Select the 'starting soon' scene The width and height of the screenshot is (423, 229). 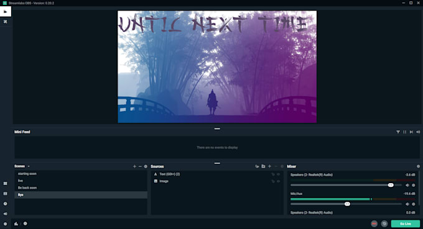point(81,174)
